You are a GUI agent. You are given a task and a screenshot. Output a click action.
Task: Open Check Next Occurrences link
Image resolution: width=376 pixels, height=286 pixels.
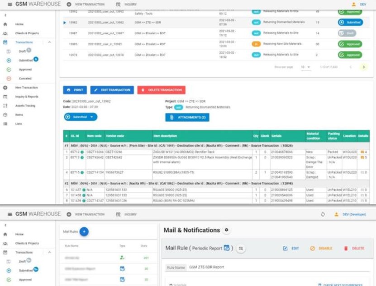[x=340, y=285]
